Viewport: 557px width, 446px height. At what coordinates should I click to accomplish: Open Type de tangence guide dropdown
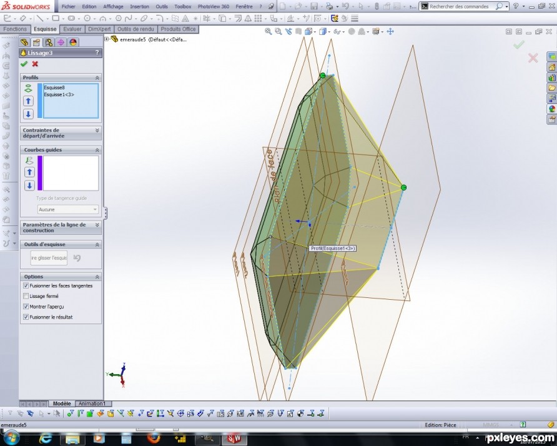click(67, 209)
